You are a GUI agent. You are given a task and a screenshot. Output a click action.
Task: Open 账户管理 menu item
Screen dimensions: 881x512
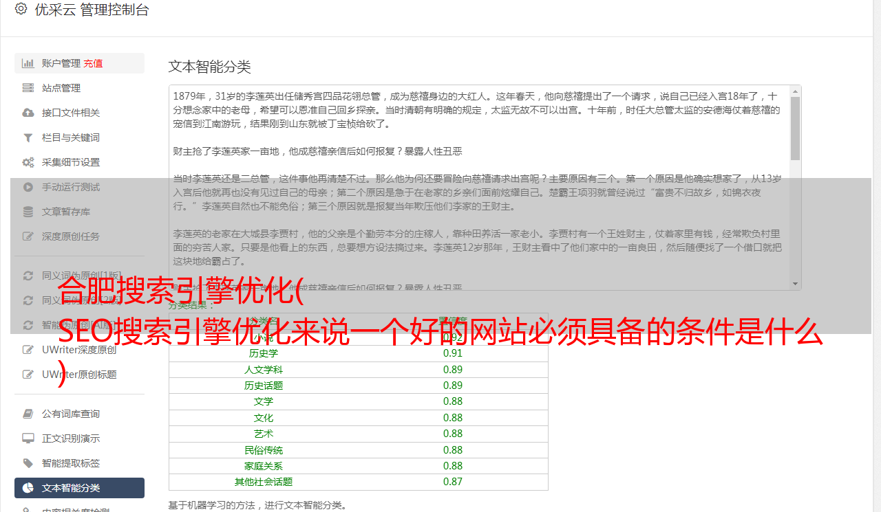[79, 63]
